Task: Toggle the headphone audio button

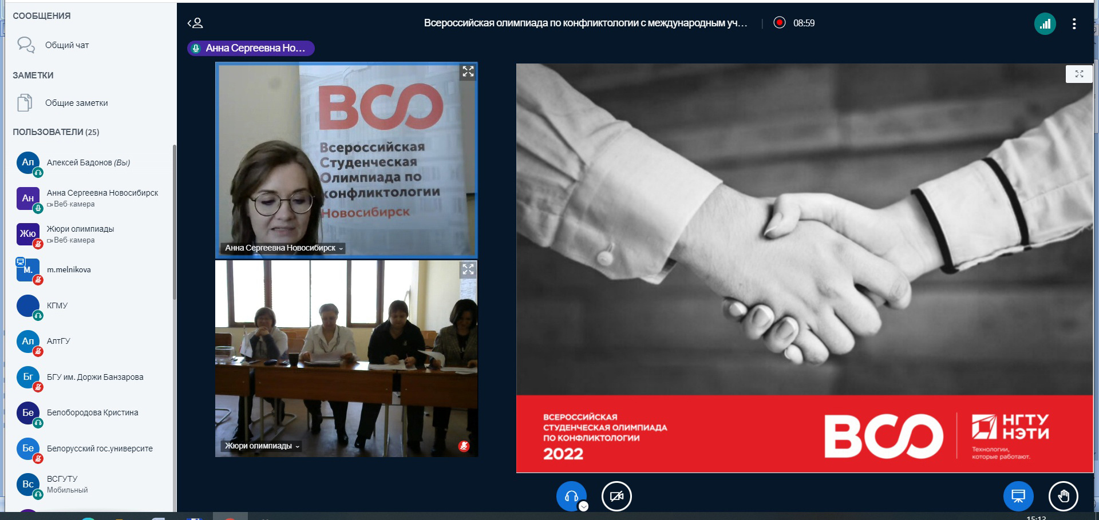Action: (571, 496)
